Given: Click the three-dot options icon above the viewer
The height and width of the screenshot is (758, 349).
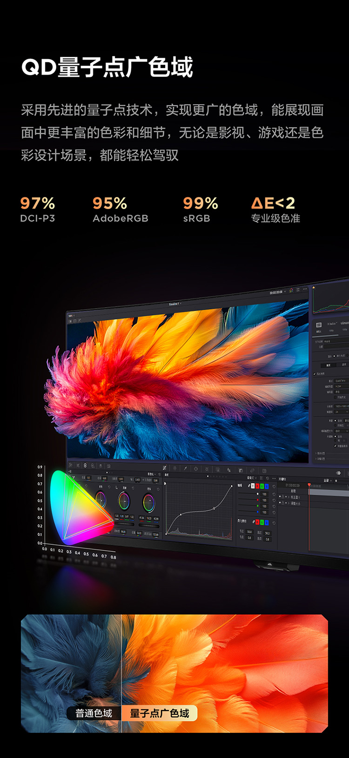Looking at the screenshot, I should tap(305, 289).
